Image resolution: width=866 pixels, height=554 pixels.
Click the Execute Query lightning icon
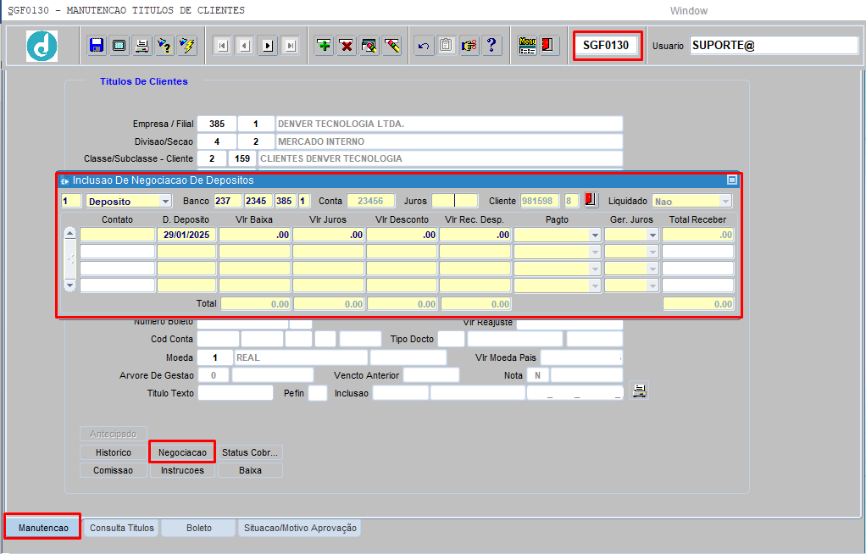coord(187,45)
